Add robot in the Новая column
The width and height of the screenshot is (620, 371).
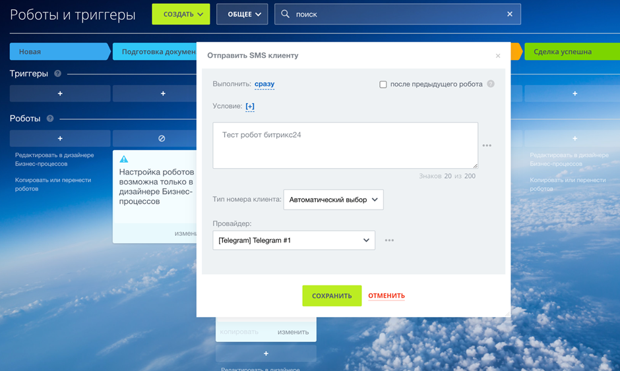tap(60, 138)
